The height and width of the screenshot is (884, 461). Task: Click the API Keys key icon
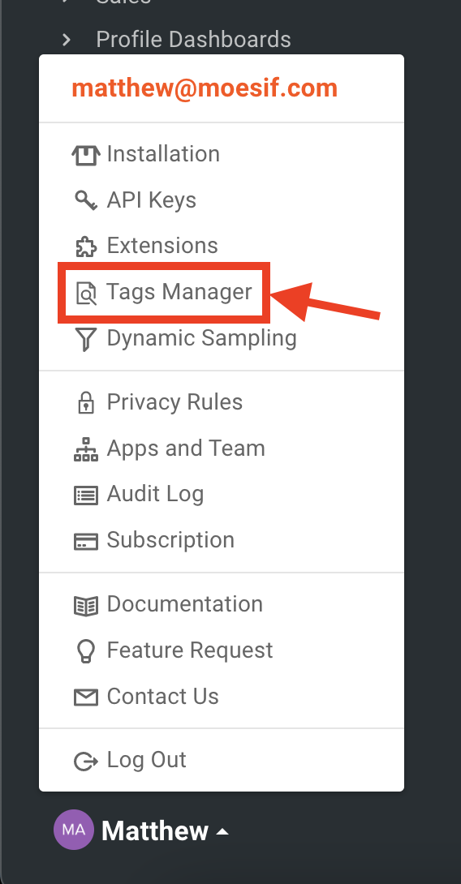coord(86,200)
